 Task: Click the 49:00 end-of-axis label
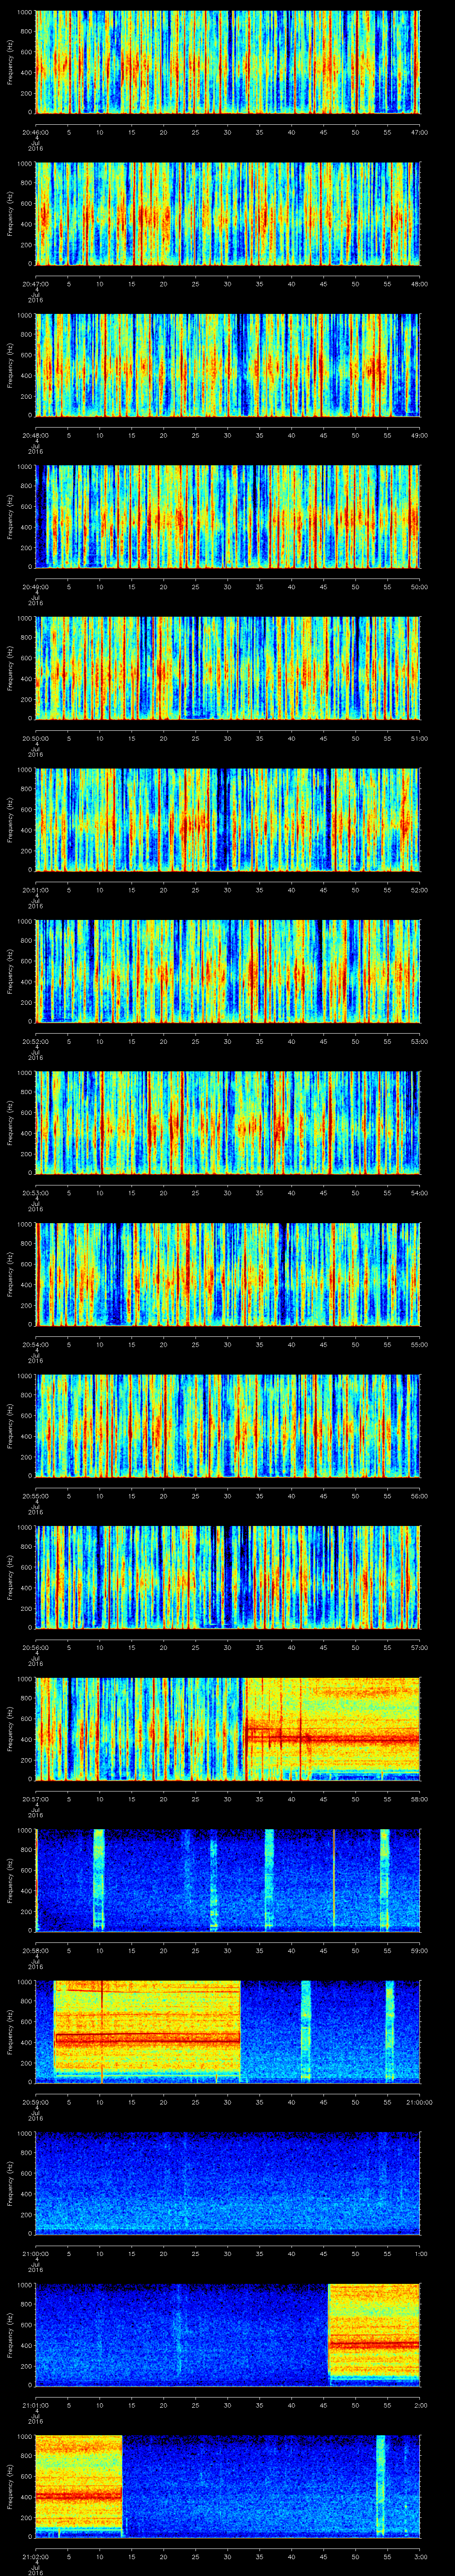tap(419, 435)
